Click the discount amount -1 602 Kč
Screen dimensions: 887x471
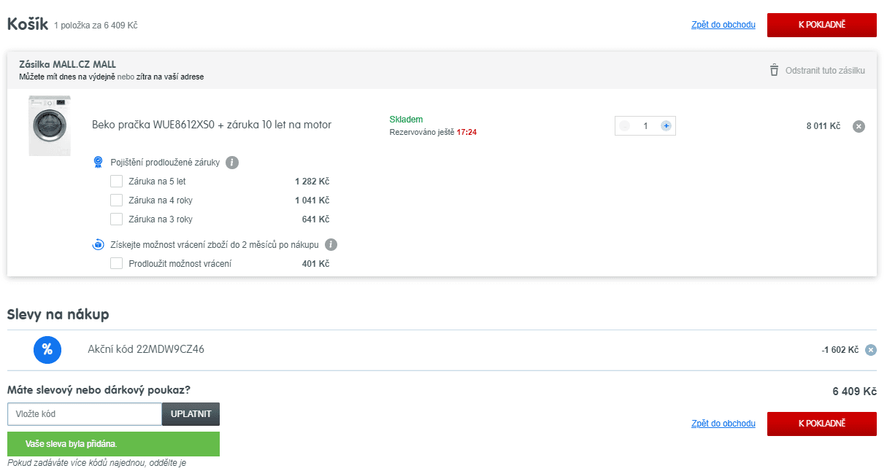click(840, 350)
